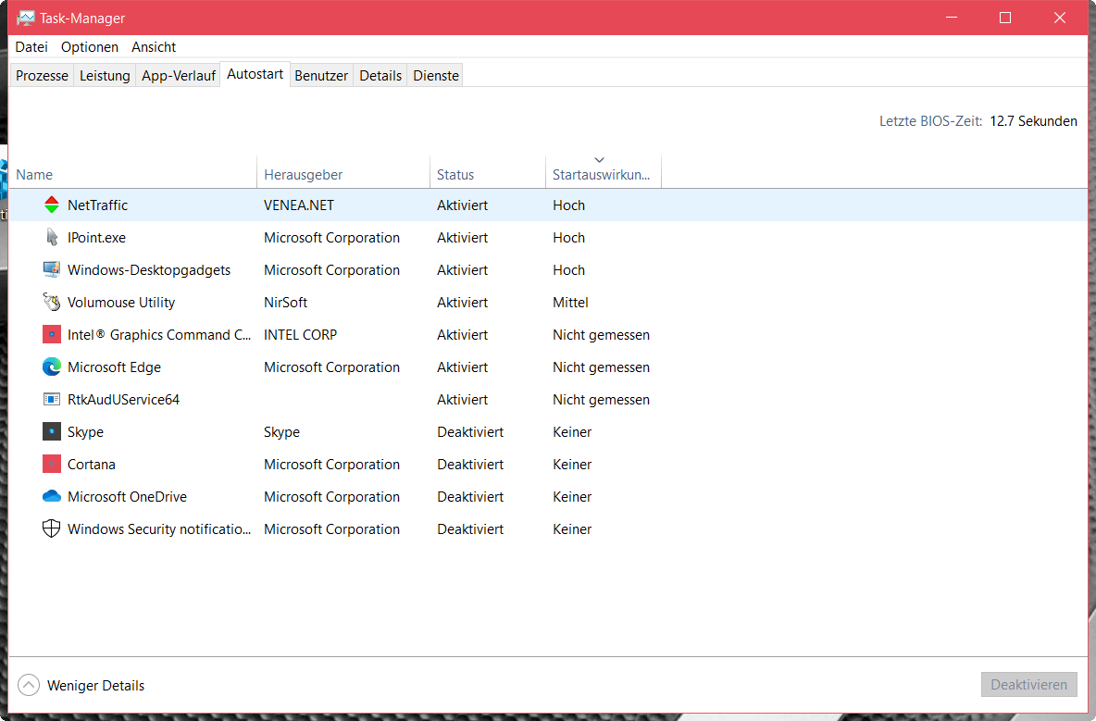Open the Ansicht menu

click(154, 47)
